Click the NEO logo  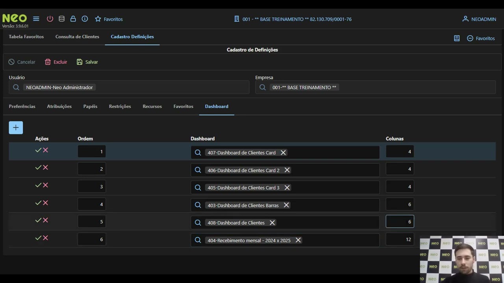15,18
